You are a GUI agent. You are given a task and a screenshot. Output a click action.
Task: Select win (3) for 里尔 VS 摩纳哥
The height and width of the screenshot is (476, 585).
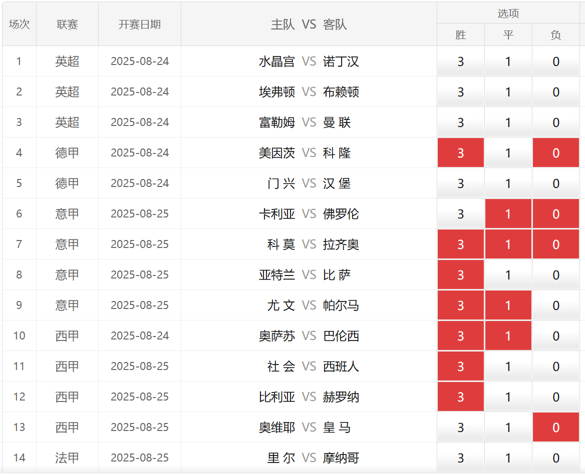(461, 457)
